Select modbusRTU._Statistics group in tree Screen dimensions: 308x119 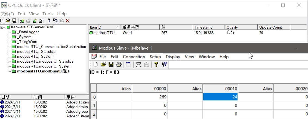pos(36,51)
